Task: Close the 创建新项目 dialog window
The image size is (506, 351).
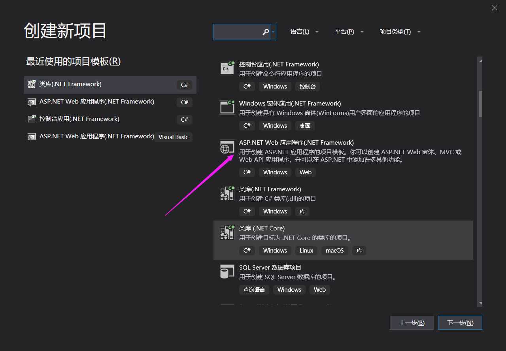Action: (495, 8)
